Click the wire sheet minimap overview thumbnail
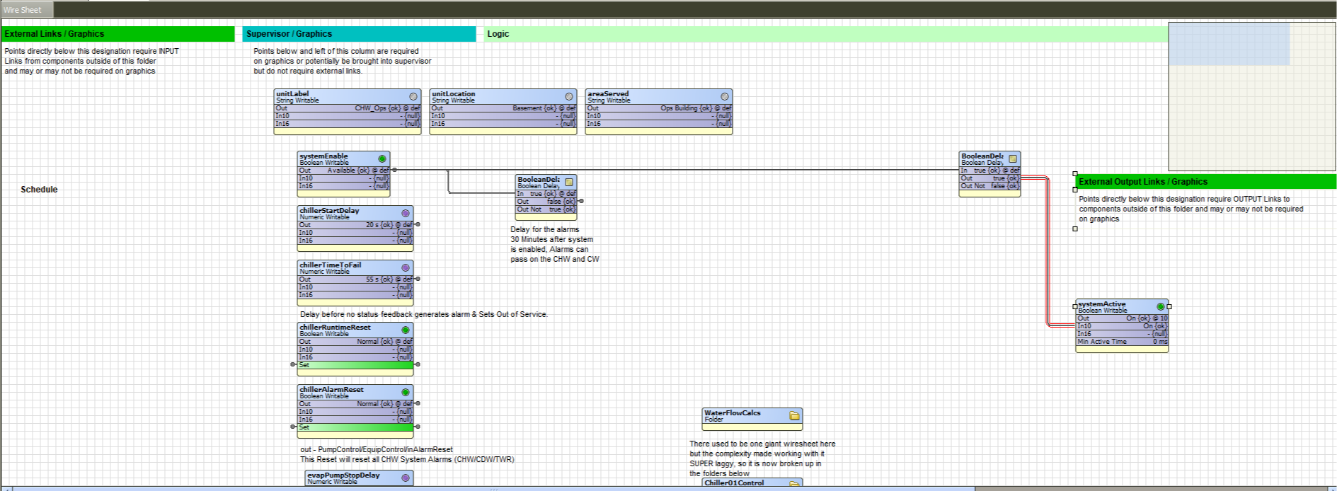The height and width of the screenshot is (491, 1337). coord(1251,96)
